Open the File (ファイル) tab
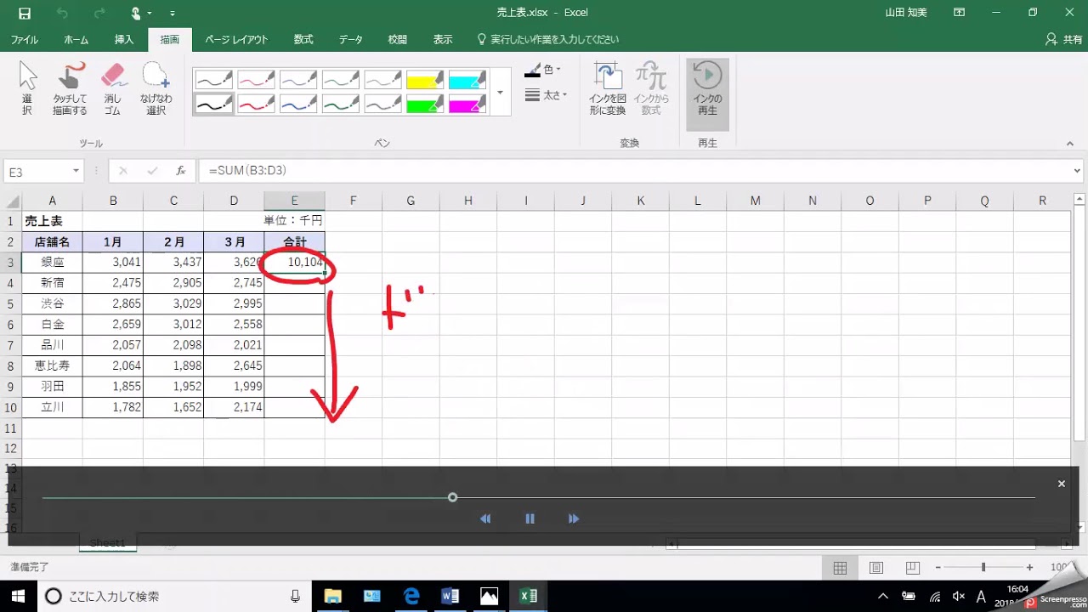The image size is (1088, 612). (24, 40)
